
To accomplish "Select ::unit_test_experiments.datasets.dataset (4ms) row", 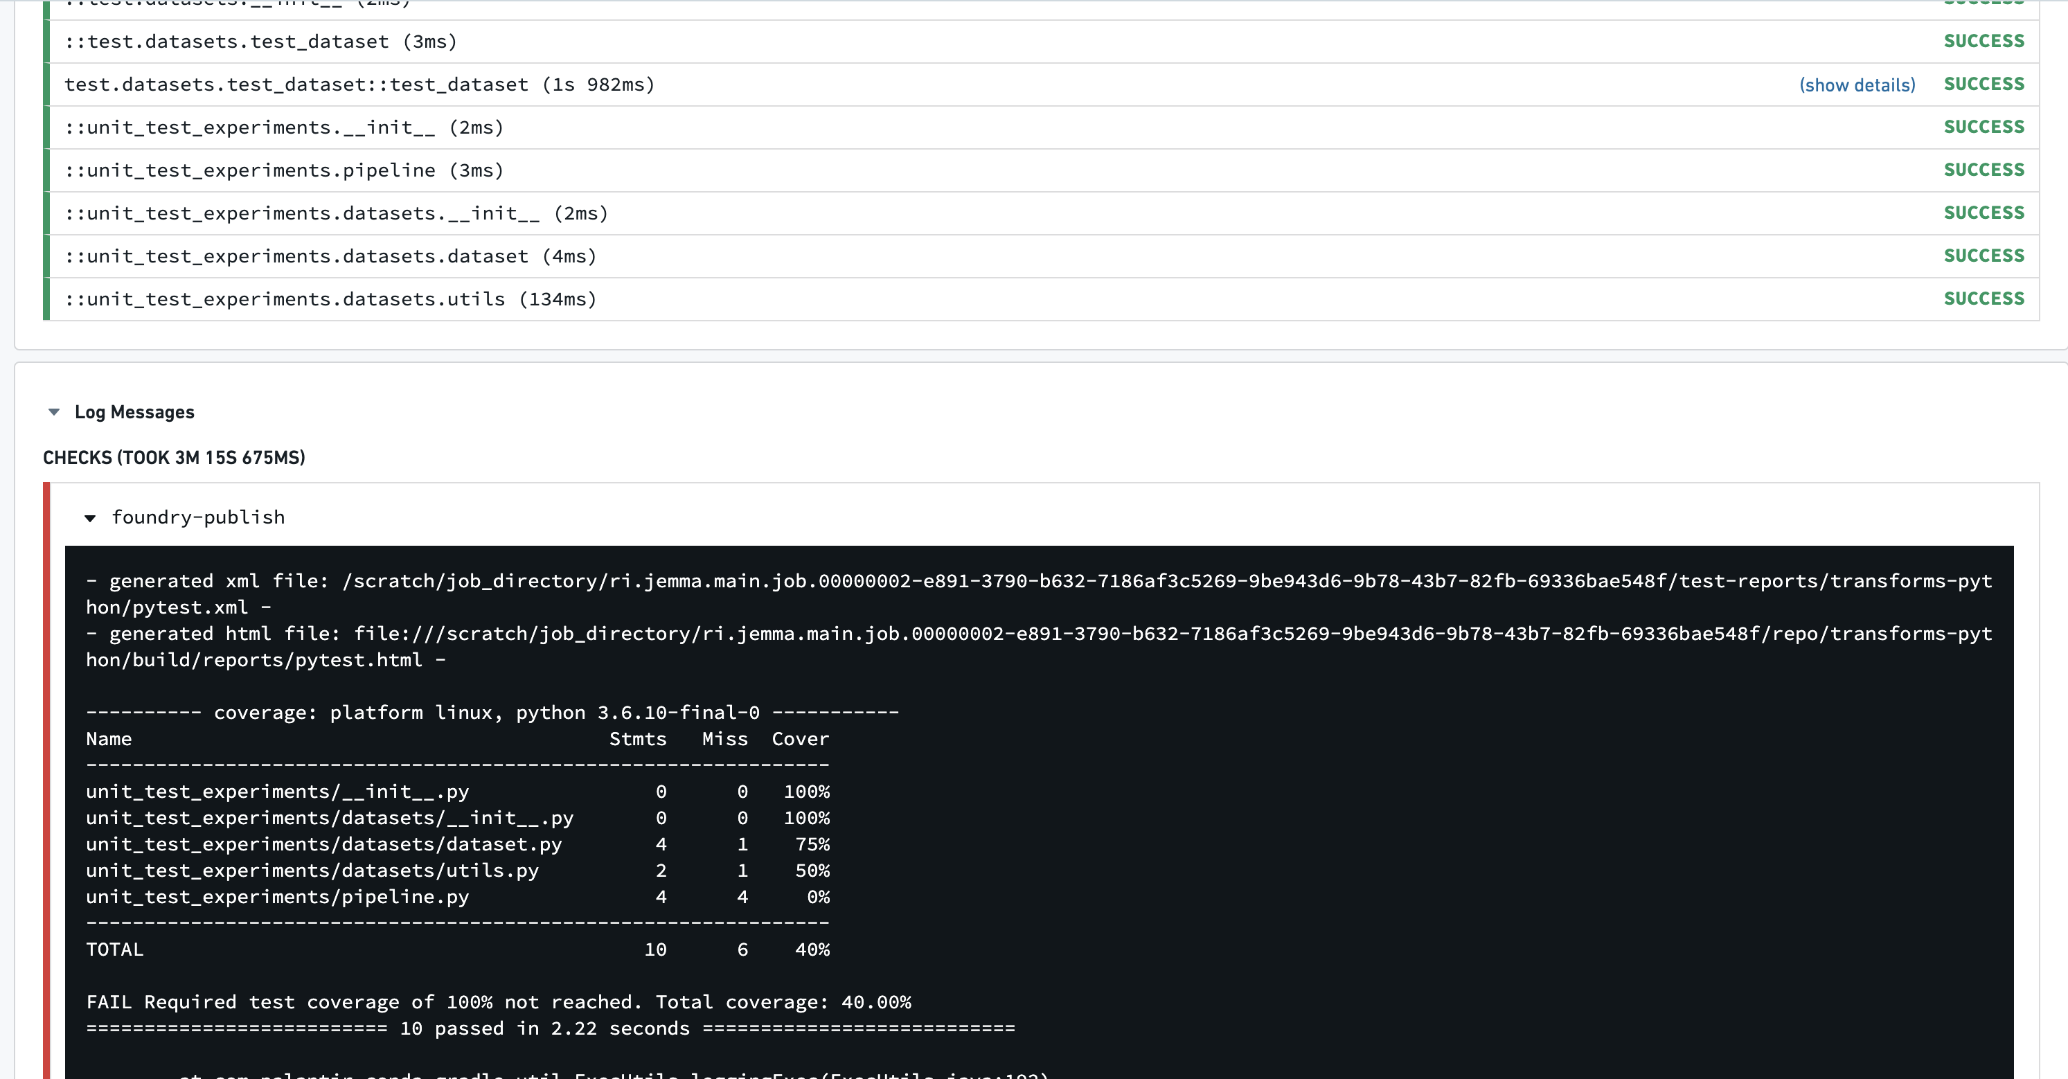I will pyautogui.click(x=1041, y=256).
